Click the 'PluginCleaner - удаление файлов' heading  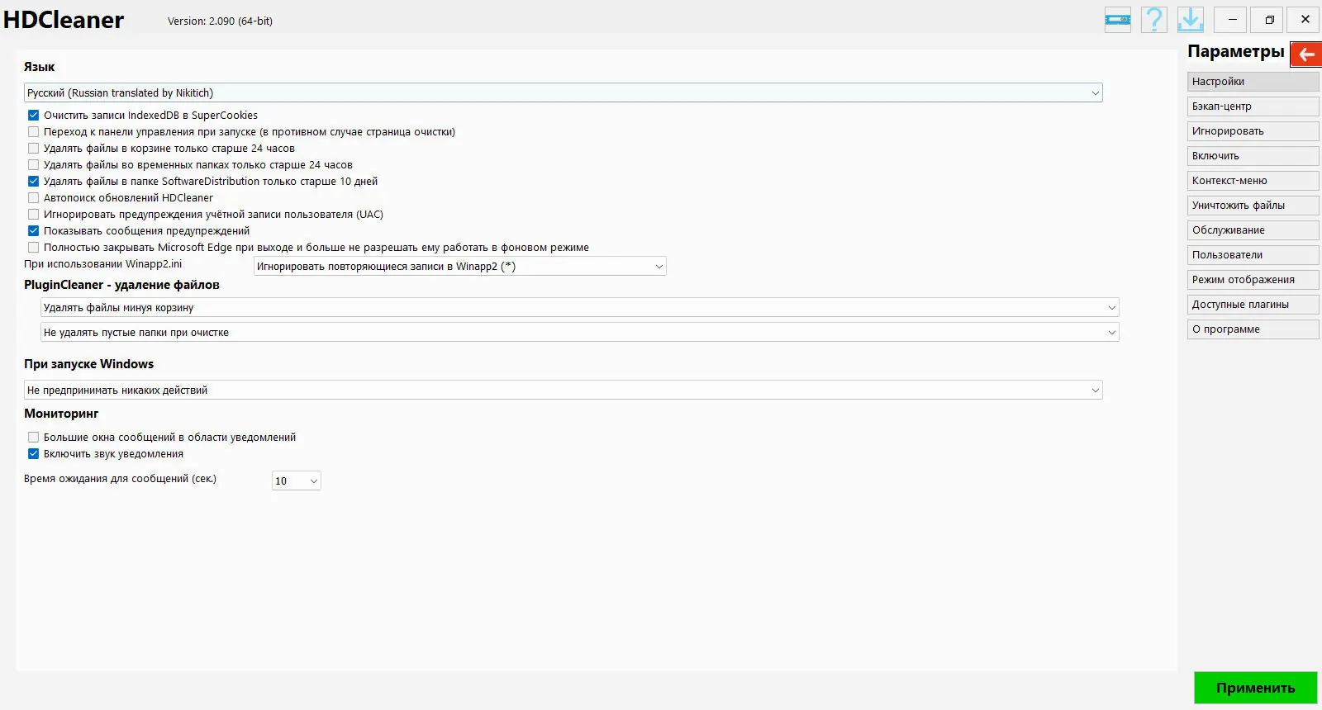click(121, 285)
